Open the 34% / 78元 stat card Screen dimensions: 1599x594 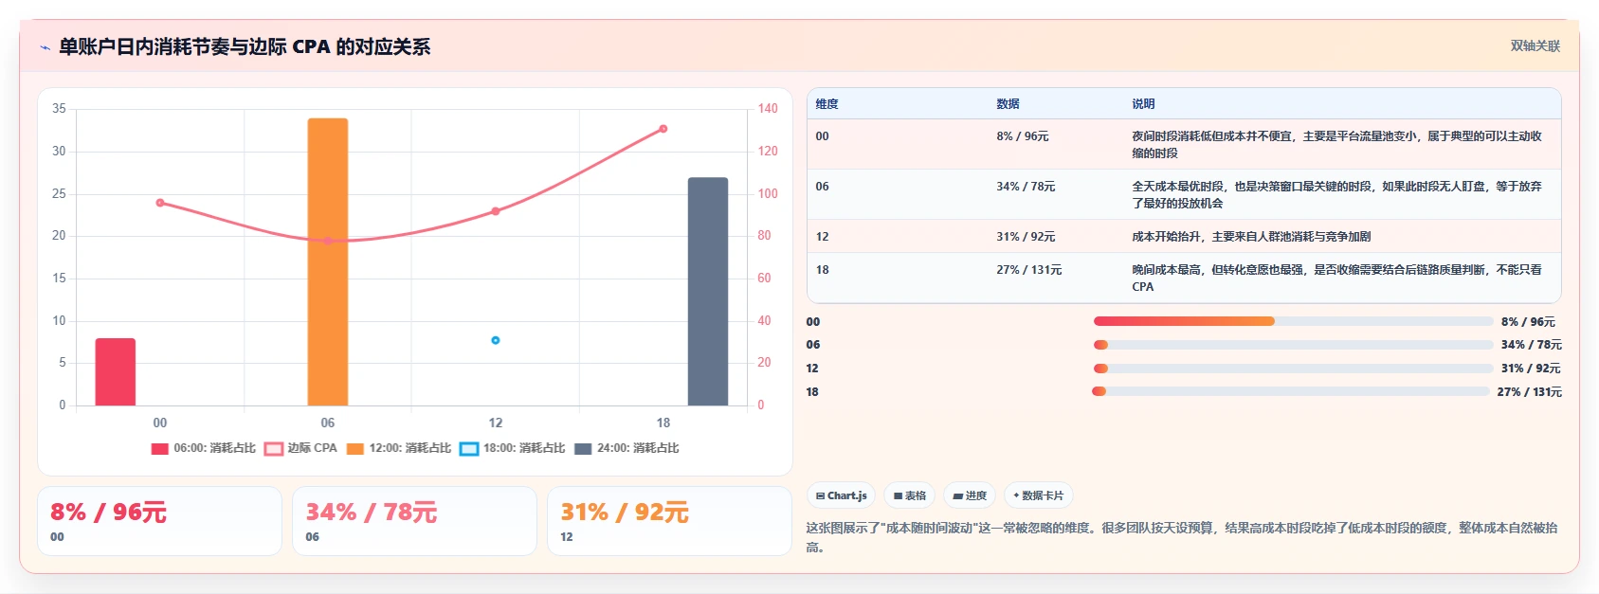point(415,521)
